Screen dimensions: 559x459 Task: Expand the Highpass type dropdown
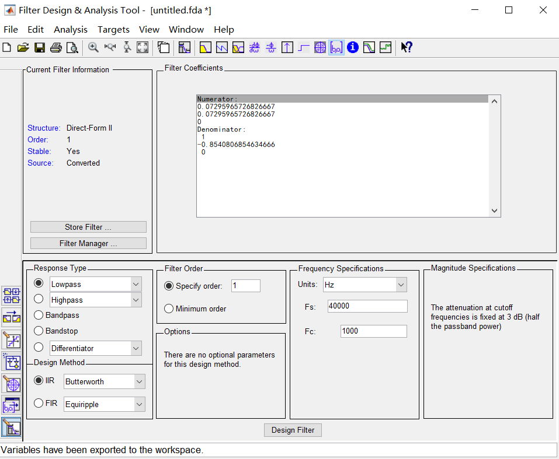(x=136, y=300)
